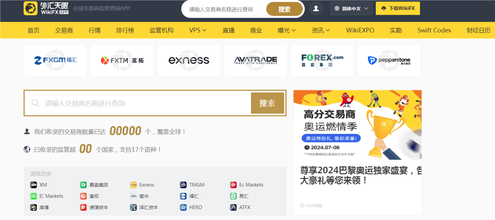
Task: Click the Exness icon in browsing history
Action: tap(133, 185)
